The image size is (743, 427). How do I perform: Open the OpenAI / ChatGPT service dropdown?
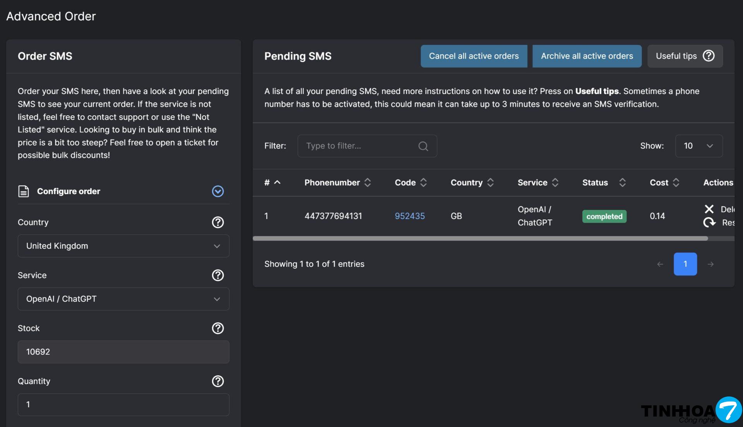123,299
